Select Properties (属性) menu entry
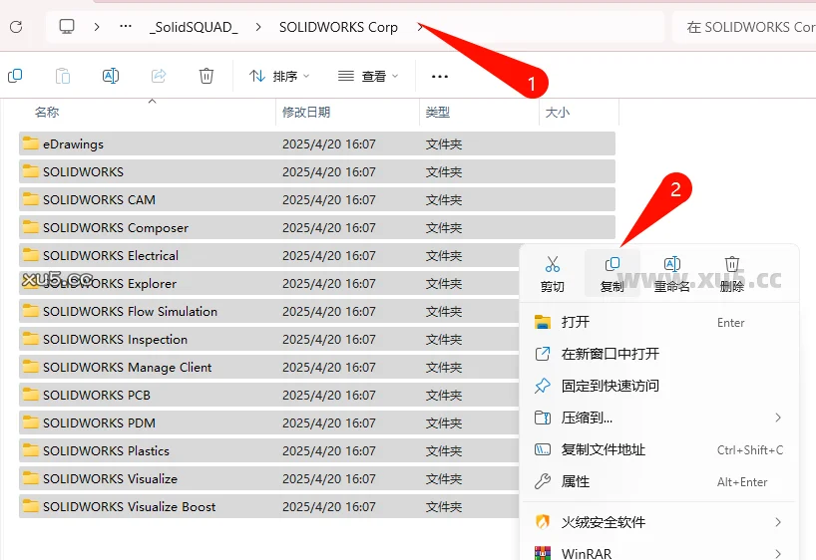This screenshot has width=816, height=560. [576, 481]
